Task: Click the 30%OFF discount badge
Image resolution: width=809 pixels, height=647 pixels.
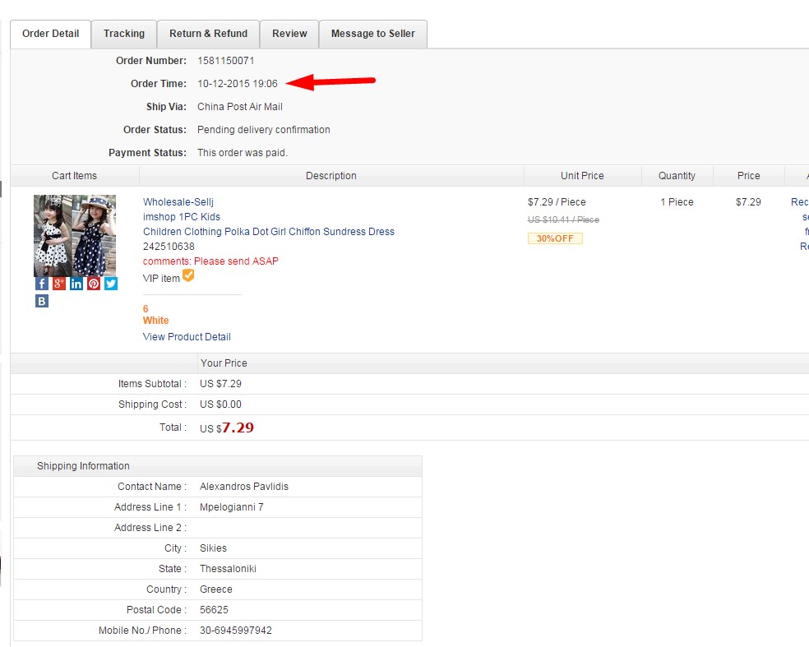Action: (555, 238)
